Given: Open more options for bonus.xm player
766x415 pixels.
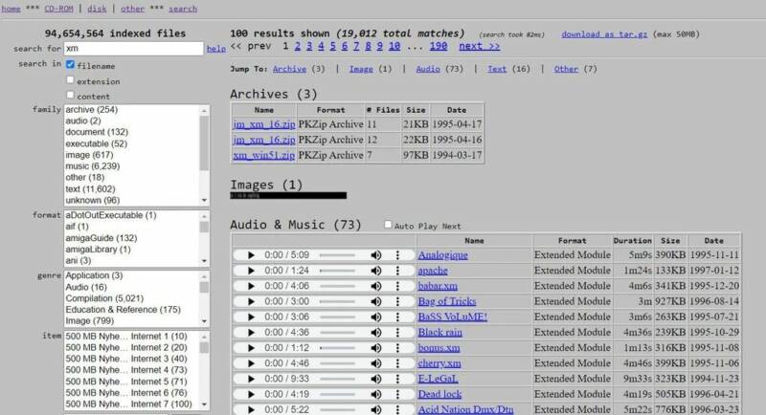Looking at the screenshot, I should pos(397,348).
